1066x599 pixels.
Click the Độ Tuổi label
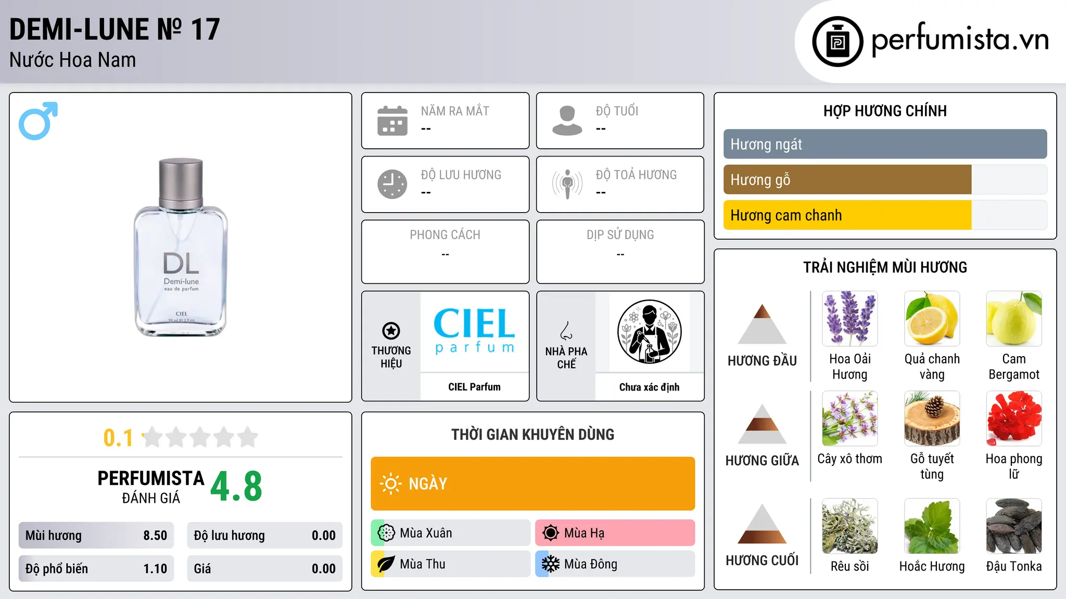tap(617, 111)
